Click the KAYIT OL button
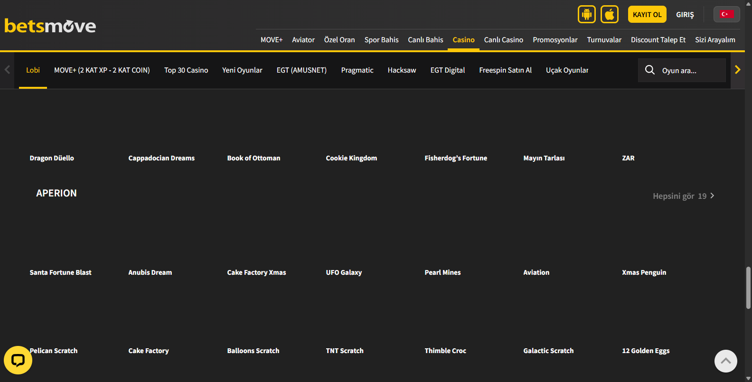This screenshot has width=752, height=382. coord(647,14)
